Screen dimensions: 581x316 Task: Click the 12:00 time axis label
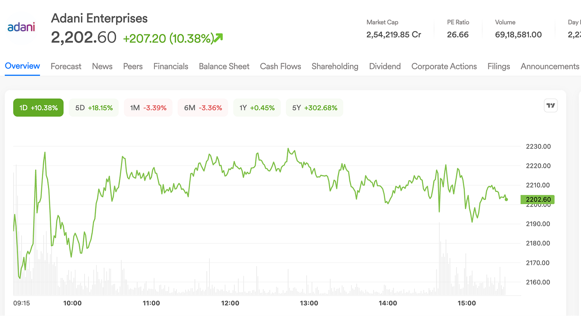[230, 303]
